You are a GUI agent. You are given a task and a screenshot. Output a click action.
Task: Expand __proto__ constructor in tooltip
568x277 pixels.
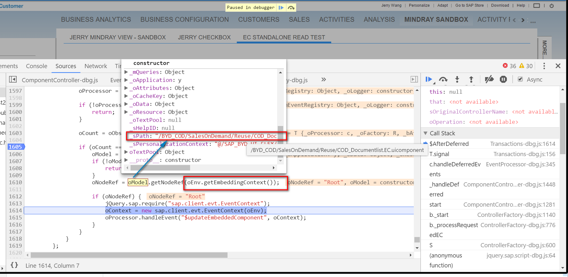pyautogui.click(x=126, y=160)
